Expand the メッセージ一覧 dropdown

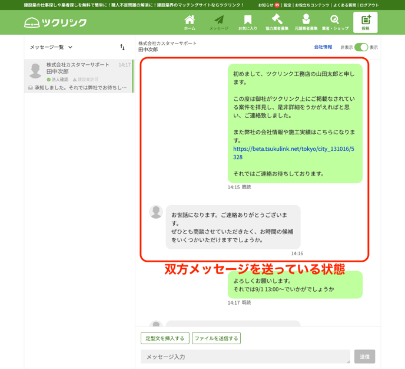51,47
